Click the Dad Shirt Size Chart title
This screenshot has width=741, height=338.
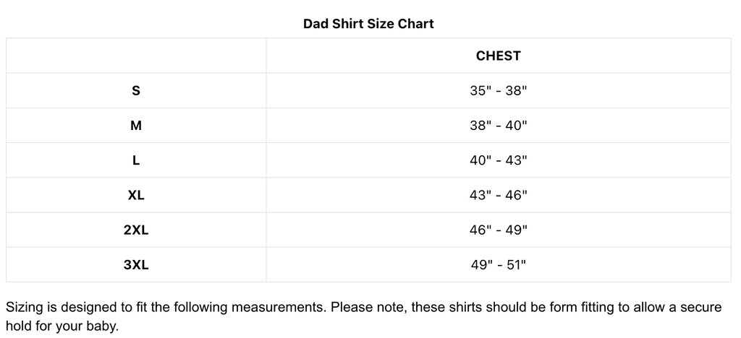pos(368,24)
